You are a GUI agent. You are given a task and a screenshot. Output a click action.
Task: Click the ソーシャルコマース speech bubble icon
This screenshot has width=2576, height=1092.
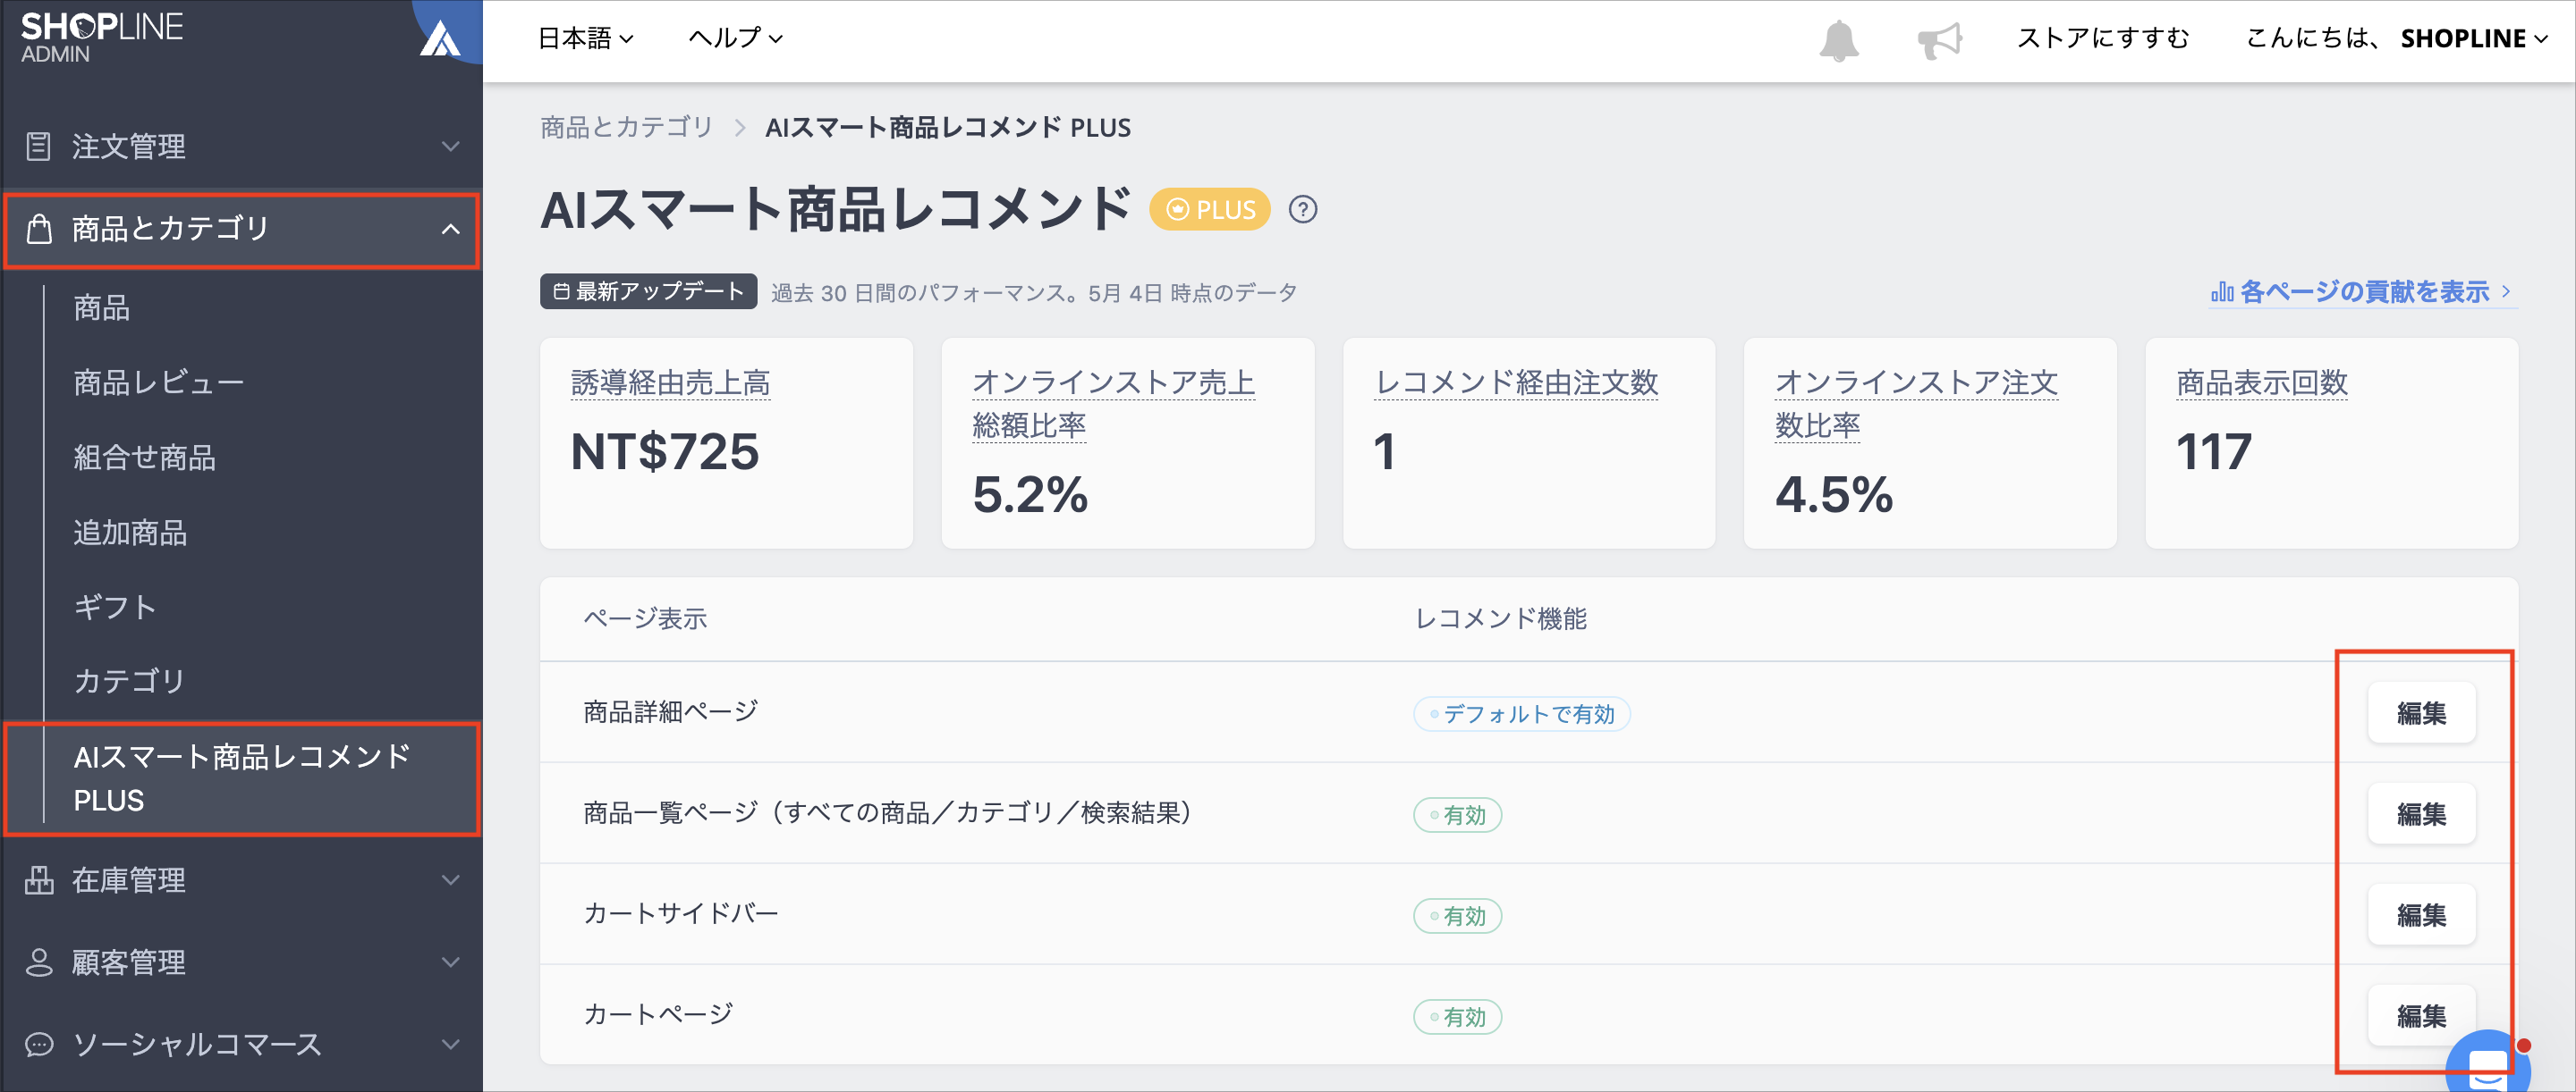point(38,1044)
